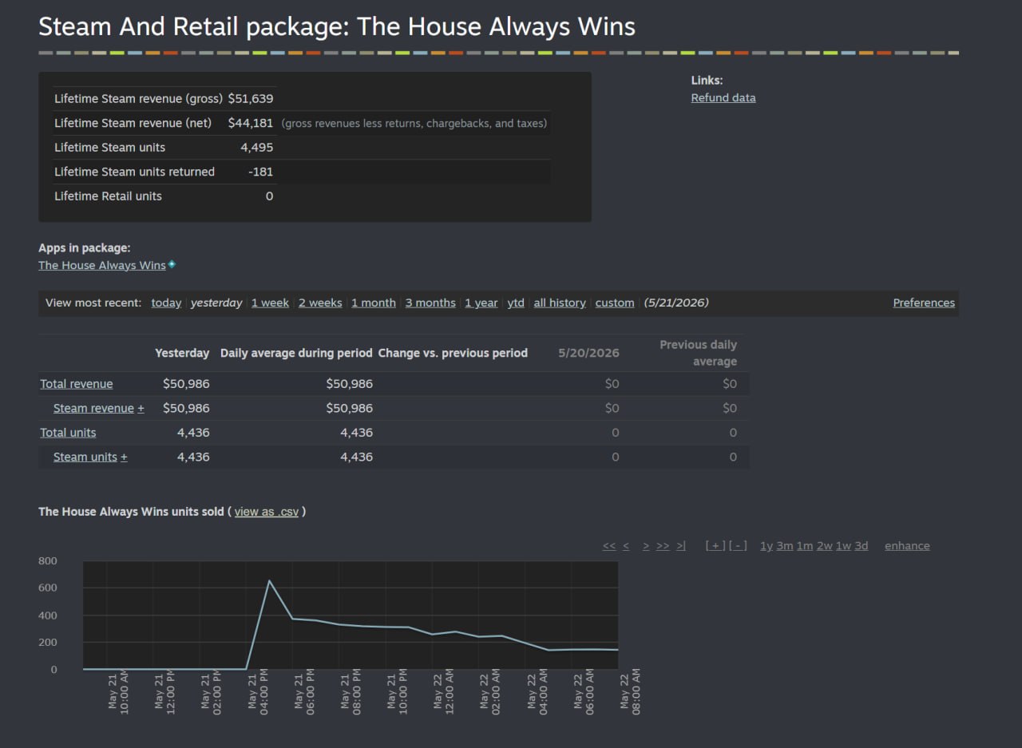The width and height of the screenshot is (1022, 748).
Task: View all history data
Action: (560, 303)
